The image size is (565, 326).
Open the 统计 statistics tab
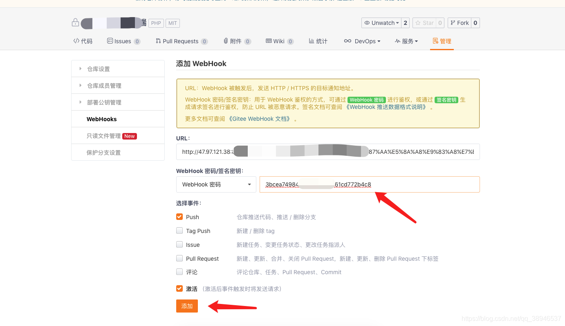(x=318, y=41)
